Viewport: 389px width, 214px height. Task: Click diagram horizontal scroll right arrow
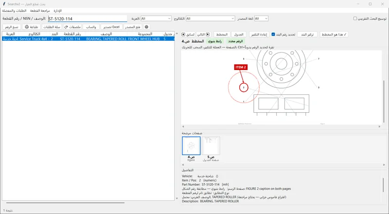(x=379, y=126)
